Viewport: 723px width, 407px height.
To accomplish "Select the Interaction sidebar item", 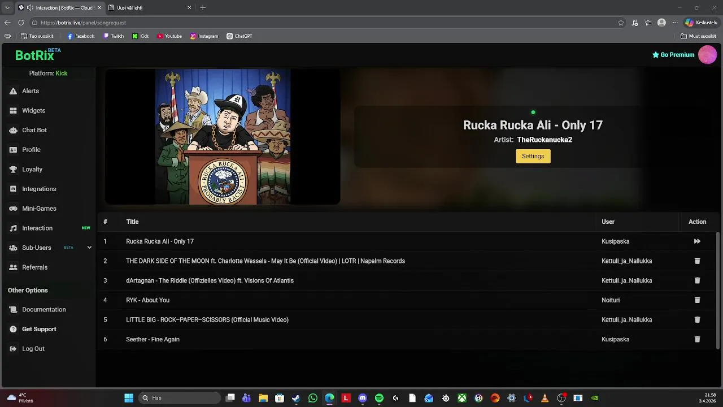I will pyautogui.click(x=48, y=228).
